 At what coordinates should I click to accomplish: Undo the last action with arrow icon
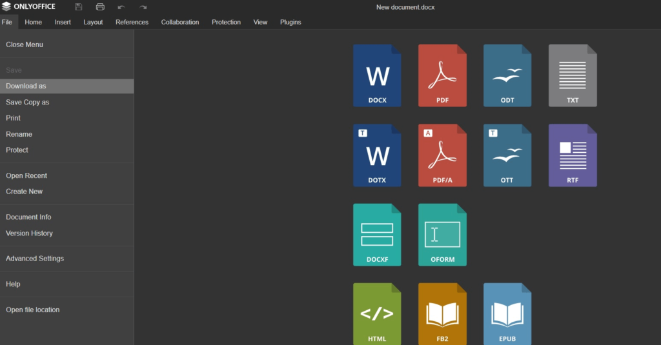(121, 7)
